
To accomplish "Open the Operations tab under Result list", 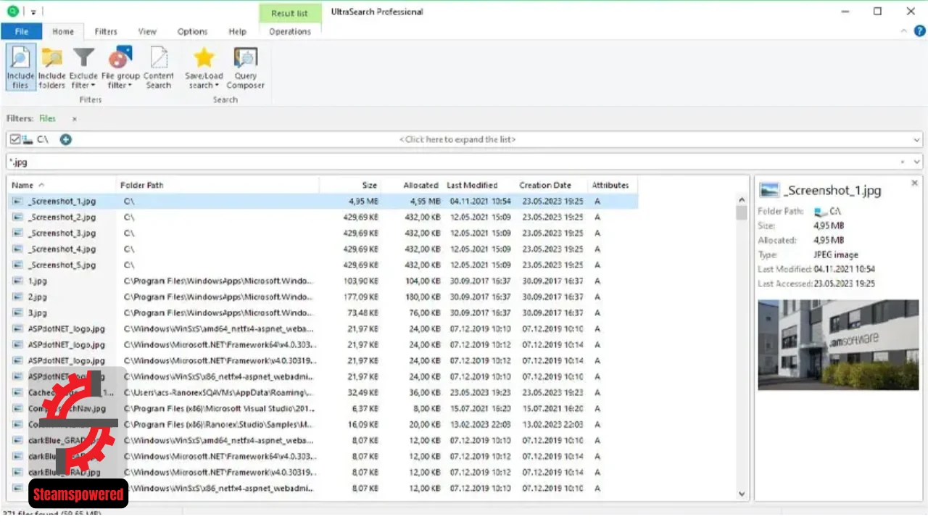I will pos(290,31).
